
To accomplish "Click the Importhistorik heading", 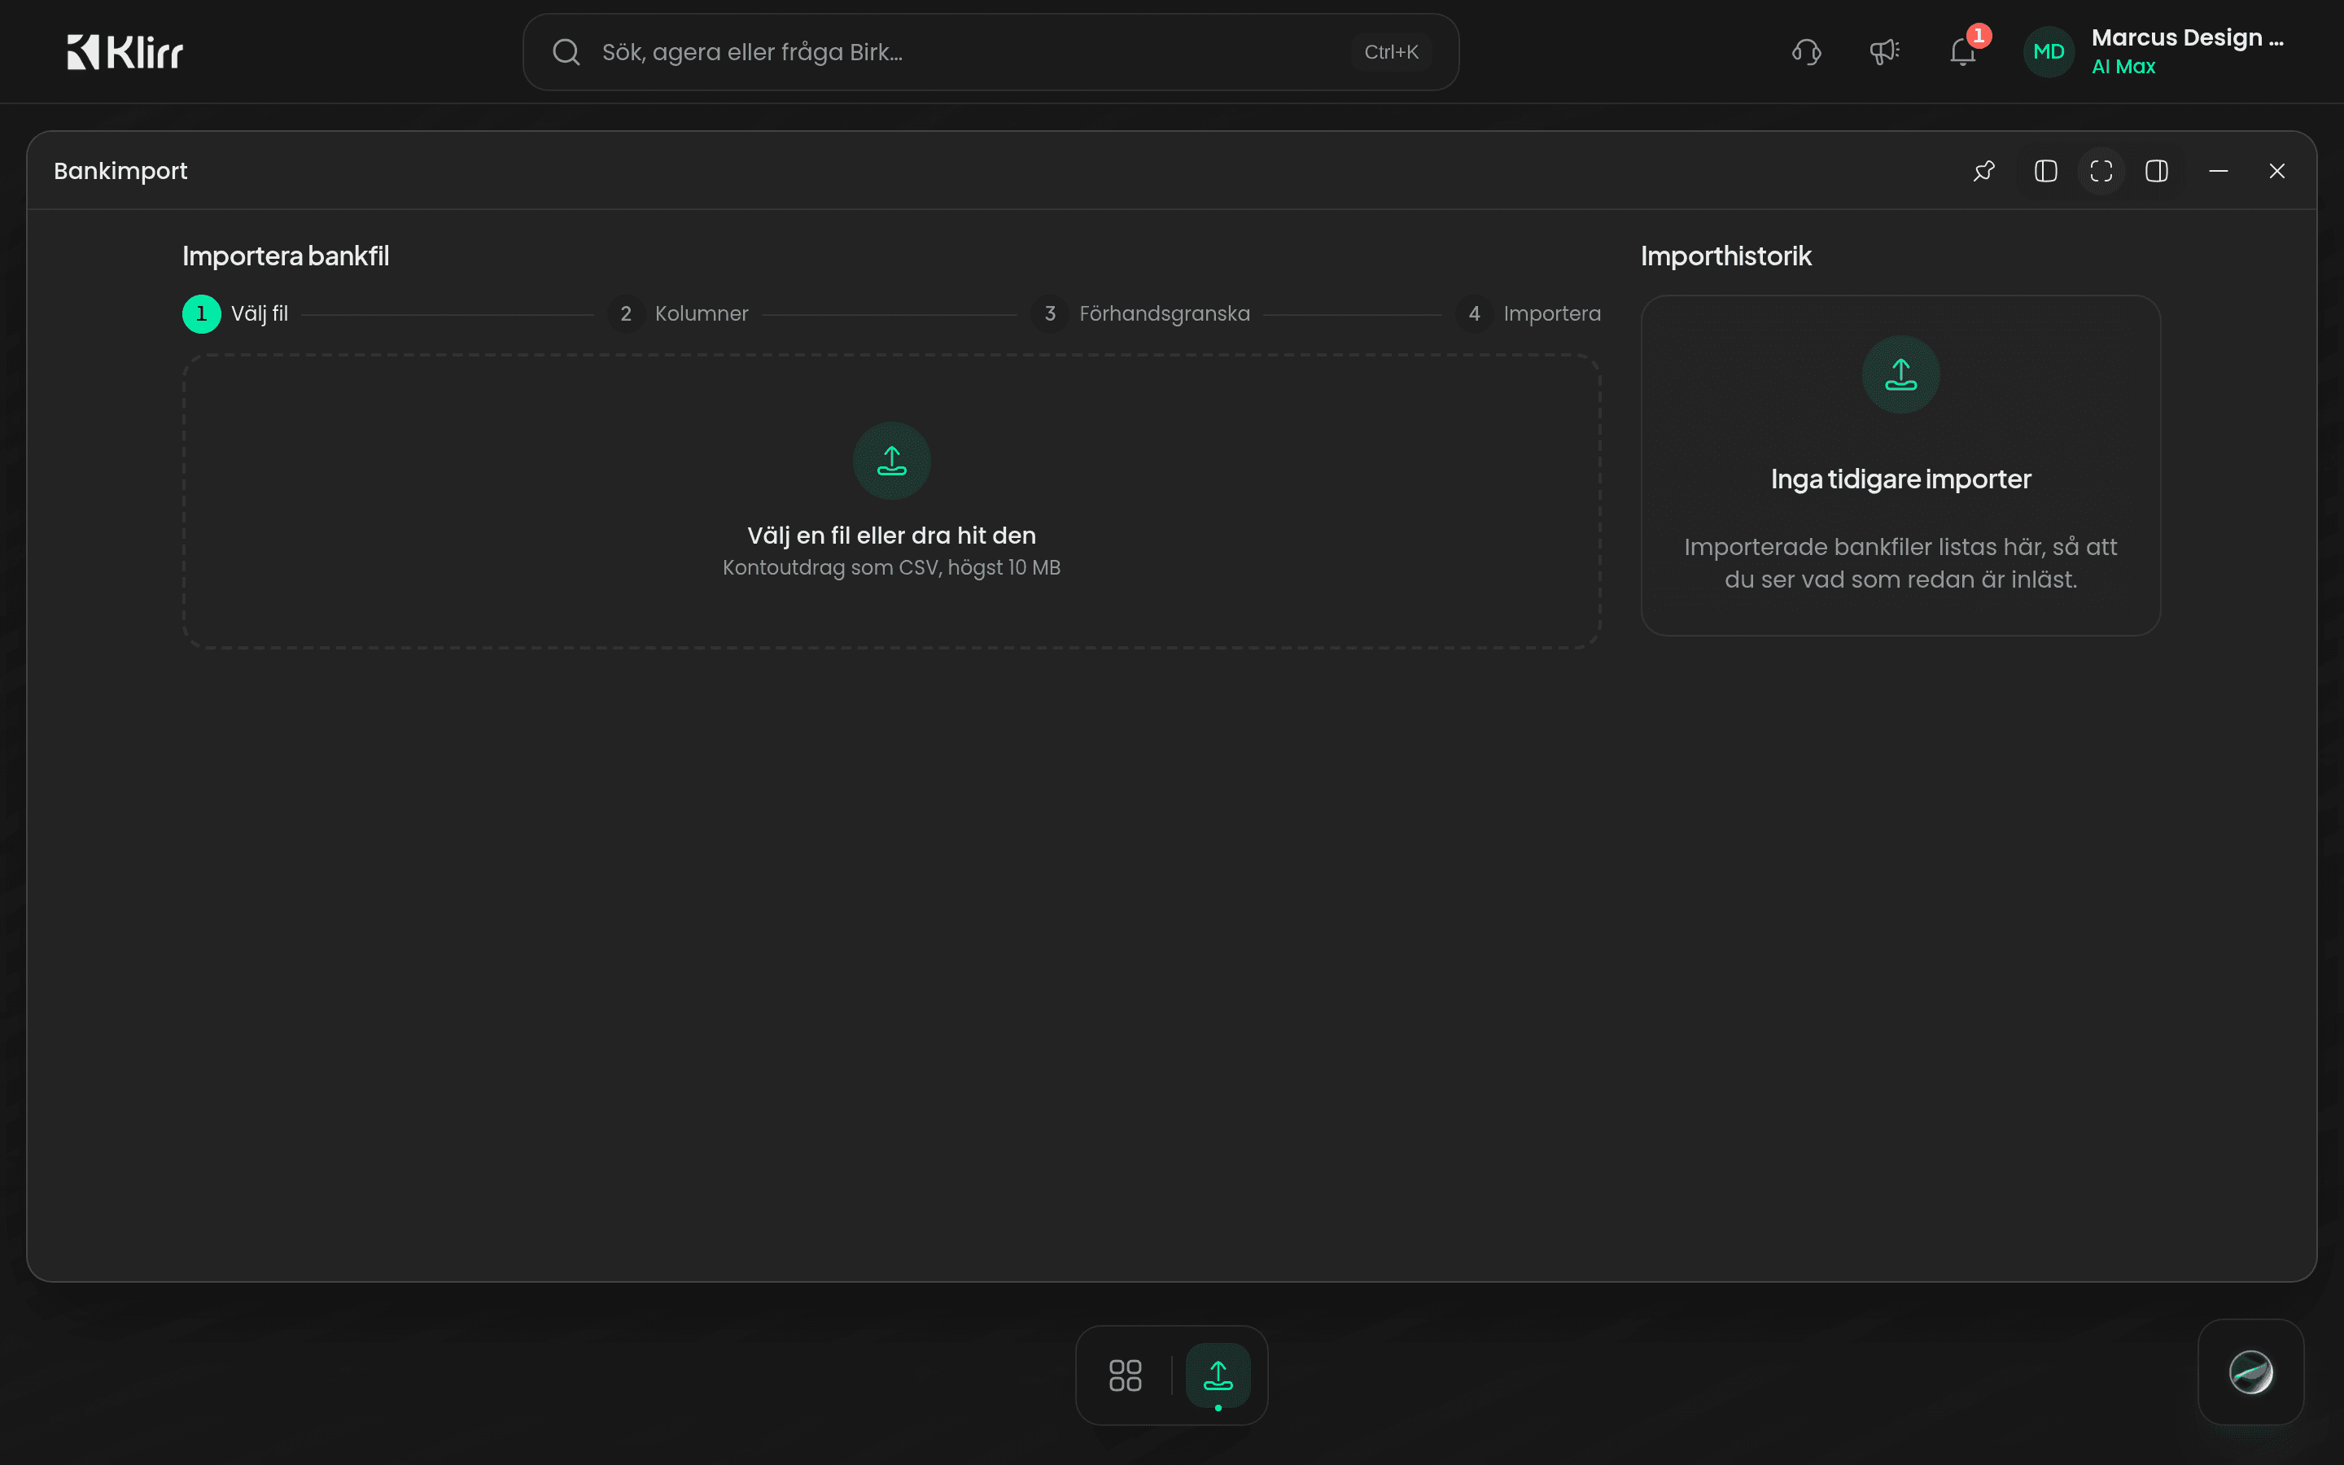I will (1726, 256).
